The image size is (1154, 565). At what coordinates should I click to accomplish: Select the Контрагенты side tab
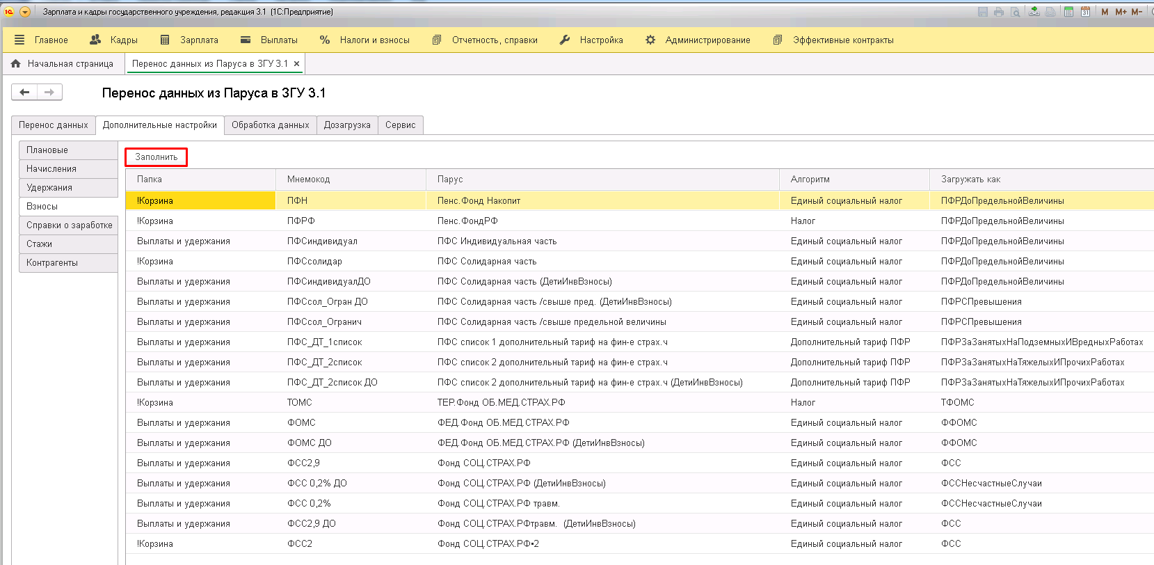pyautogui.click(x=52, y=263)
